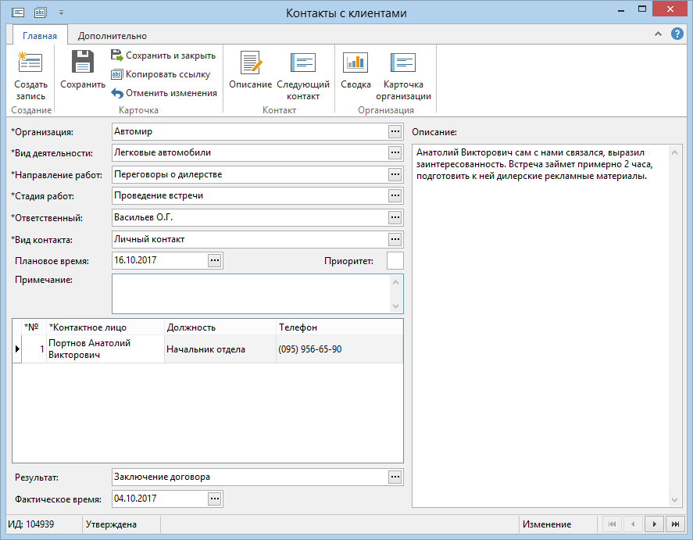Open the help question mark icon
Viewport: 693px width, 540px height.
(677, 34)
